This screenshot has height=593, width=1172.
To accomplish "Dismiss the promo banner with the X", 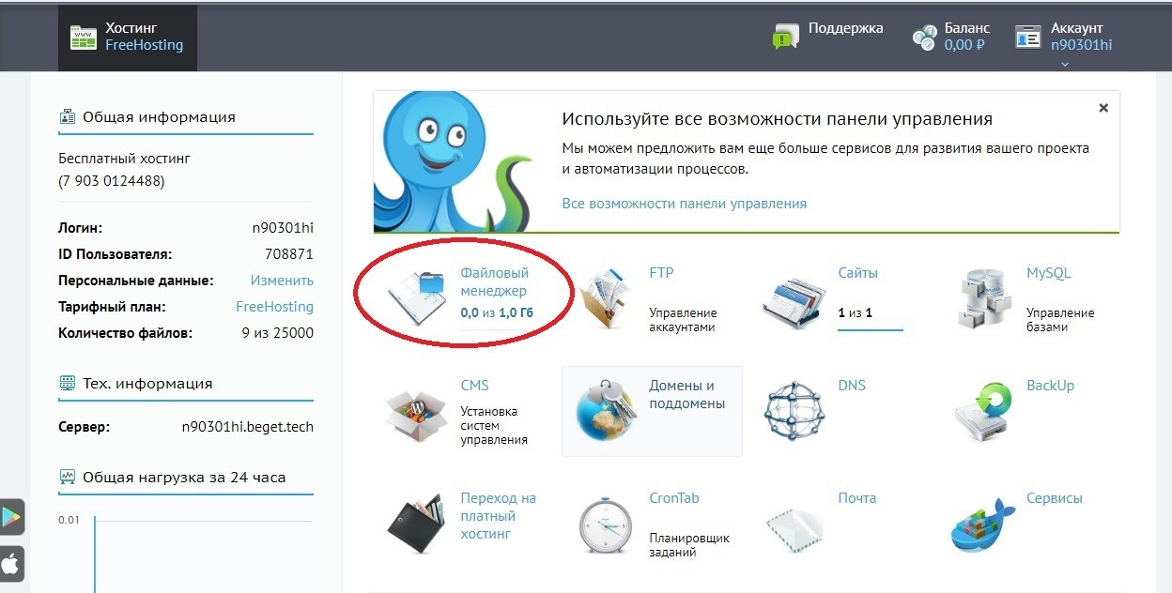I will [1103, 108].
